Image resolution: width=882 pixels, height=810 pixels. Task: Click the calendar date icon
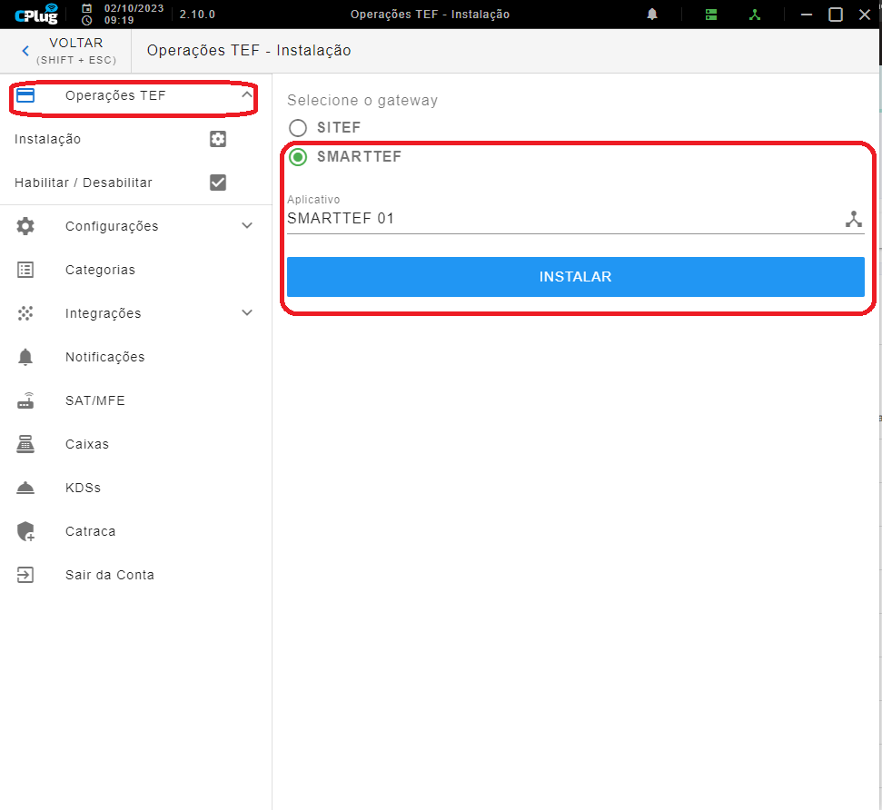click(86, 8)
